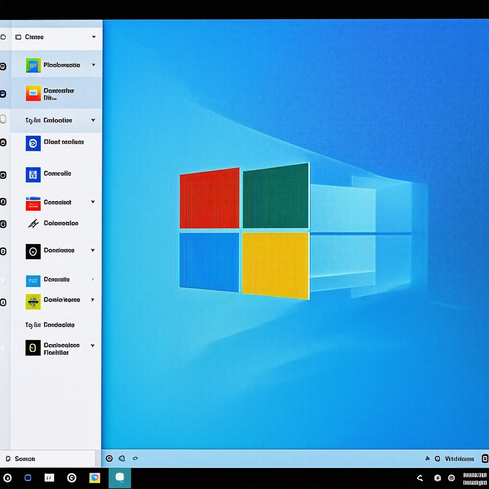This screenshot has width=489, height=489.
Task: Expand the chevron beside the flag app row
Action: [x=94, y=65]
